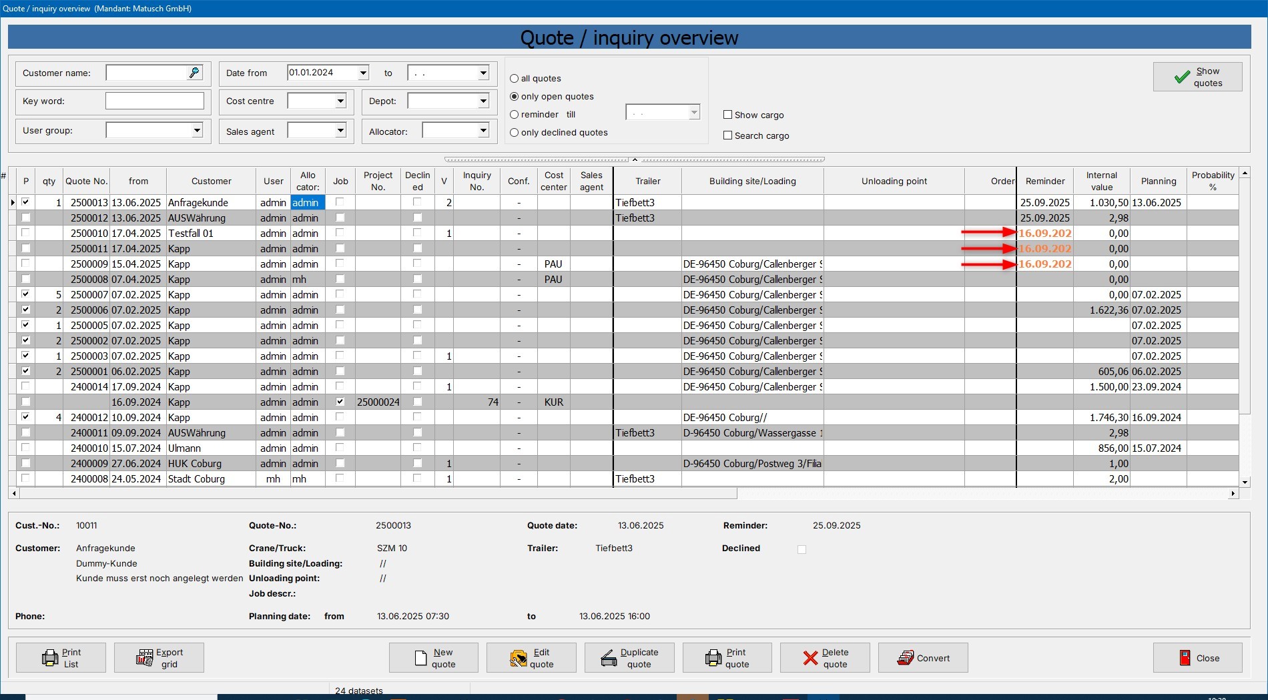Image resolution: width=1268 pixels, height=700 pixels.
Task: Click the green checkmark Show quotes icon
Action: pyautogui.click(x=1181, y=77)
